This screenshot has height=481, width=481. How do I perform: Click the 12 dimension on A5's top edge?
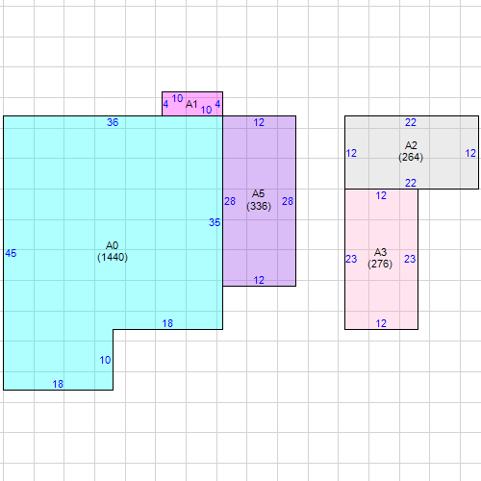(259, 122)
